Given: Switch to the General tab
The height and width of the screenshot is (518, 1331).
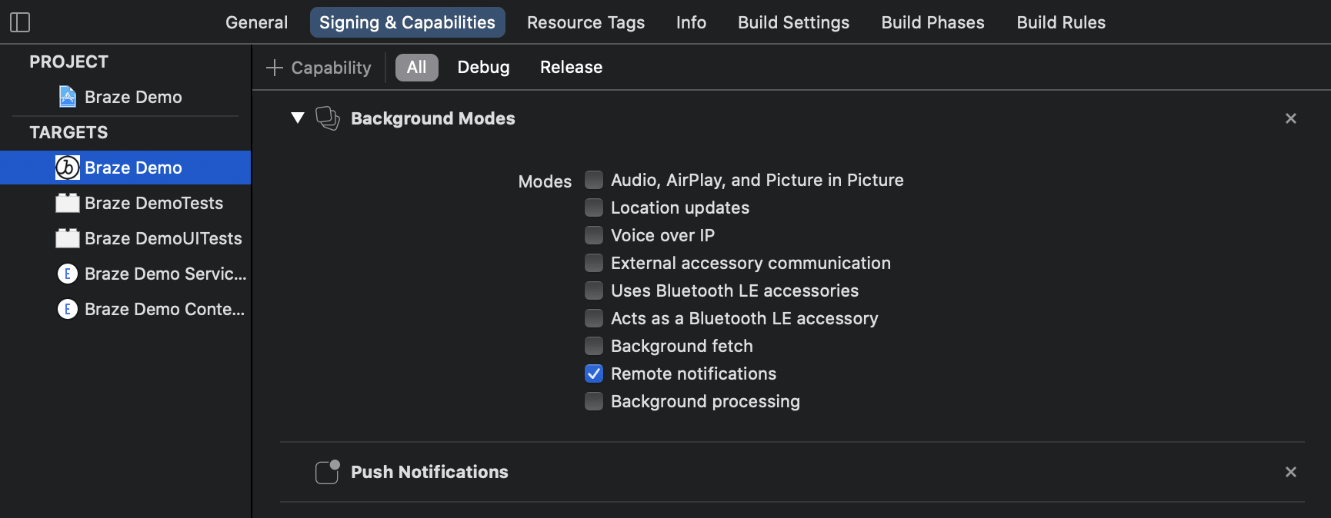Looking at the screenshot, I should [256, 22].
